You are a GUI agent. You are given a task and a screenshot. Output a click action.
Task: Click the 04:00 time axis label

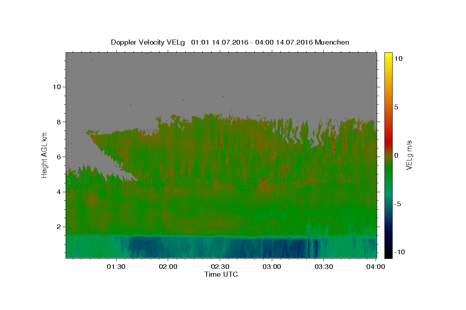(376, 267)
